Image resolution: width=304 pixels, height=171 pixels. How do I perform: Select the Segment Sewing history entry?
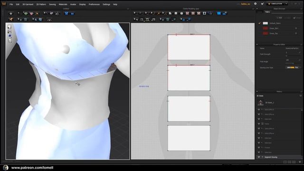tap(279, 157)
